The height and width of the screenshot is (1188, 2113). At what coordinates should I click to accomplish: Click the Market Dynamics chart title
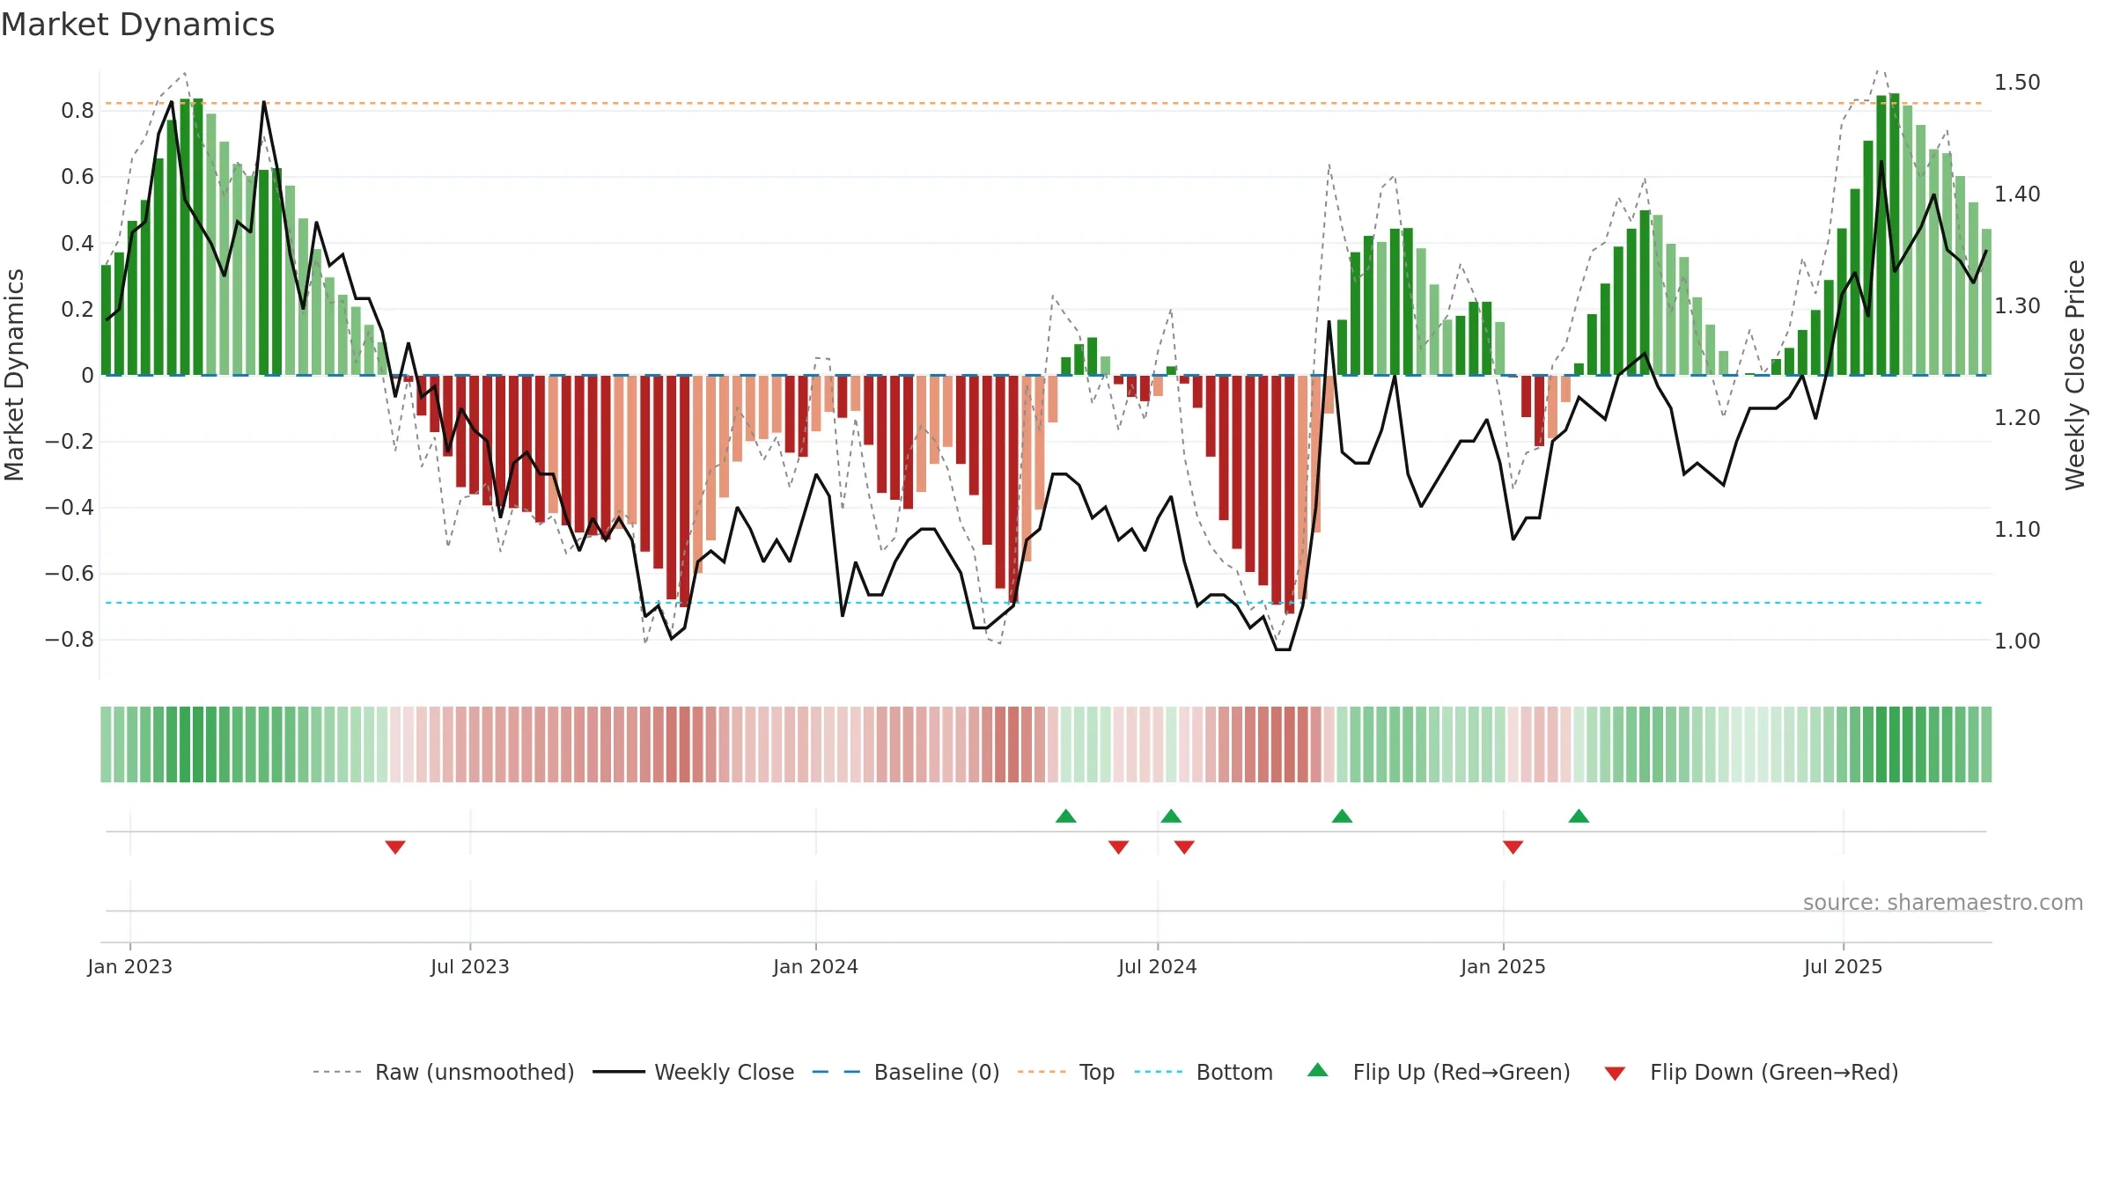(x=138, y=25)
